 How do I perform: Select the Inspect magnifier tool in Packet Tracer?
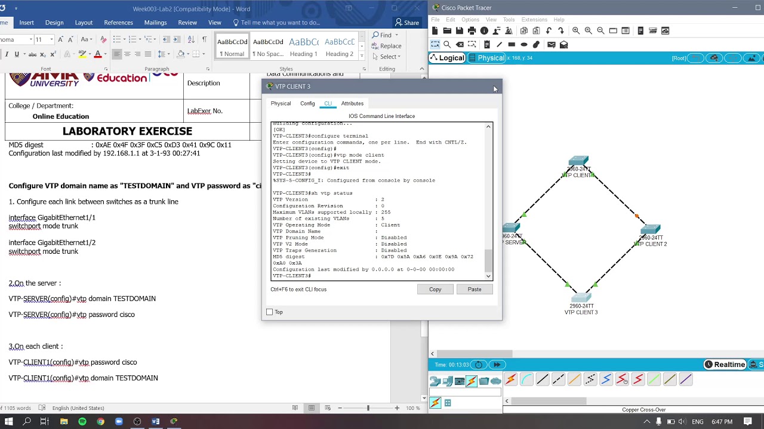[447, 45]
